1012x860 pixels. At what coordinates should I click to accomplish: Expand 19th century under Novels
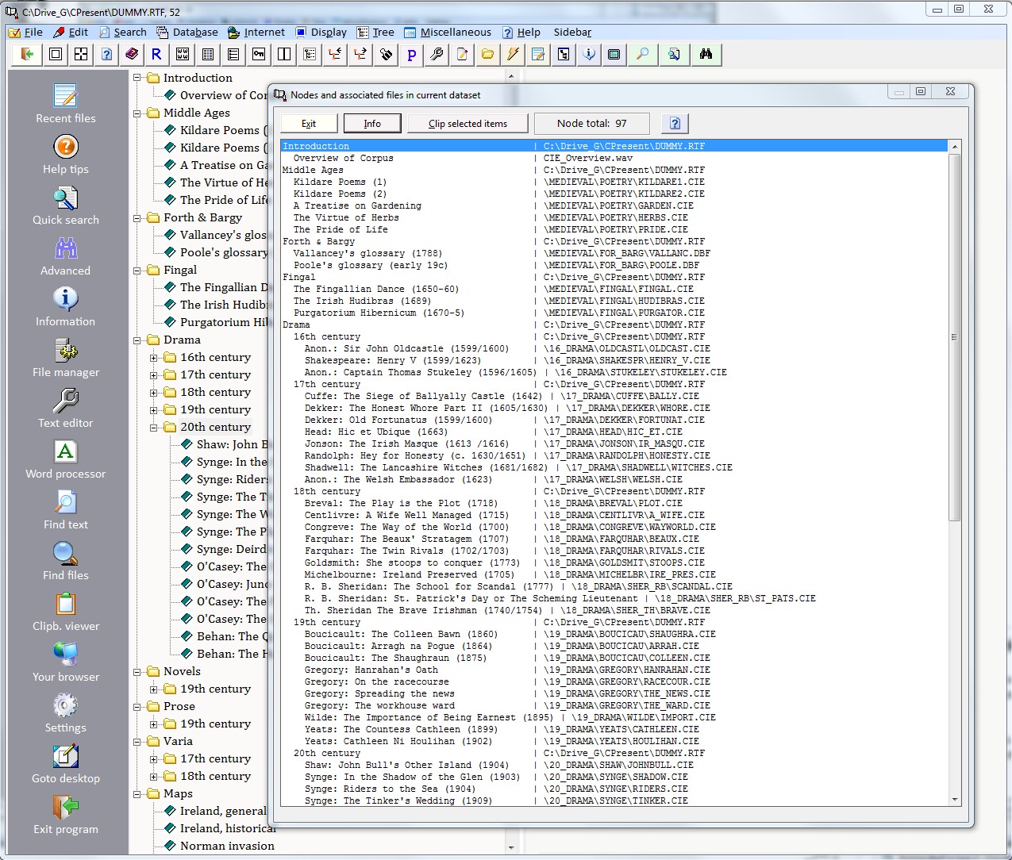pyautogui.click(x=154, y=689)
